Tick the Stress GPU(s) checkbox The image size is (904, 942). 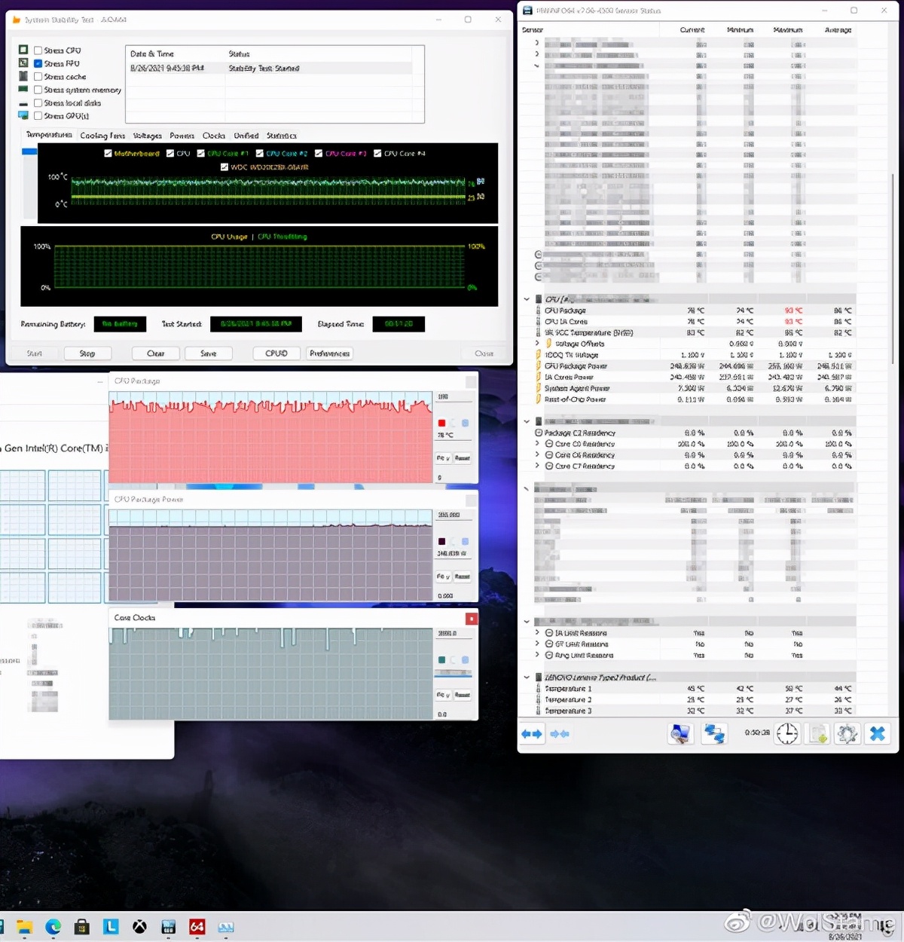coord(38,116)
